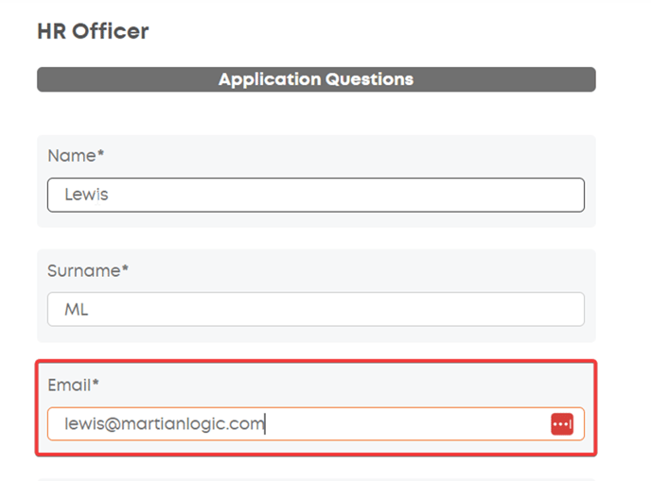Click the word Lewis in Name box
The height and width of the screenshot is (481, 651).
coord(86,195)
